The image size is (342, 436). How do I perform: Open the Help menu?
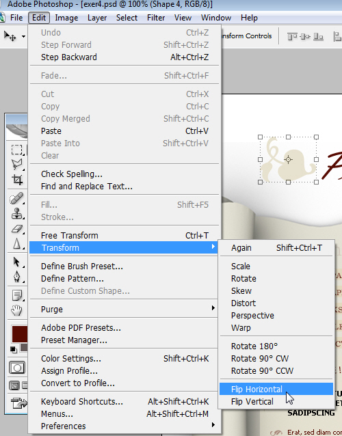tap(249, 18)
